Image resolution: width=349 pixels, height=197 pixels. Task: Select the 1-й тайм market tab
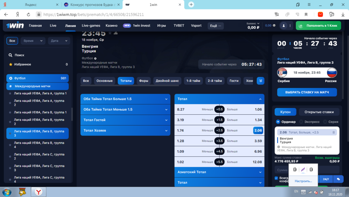193,81
